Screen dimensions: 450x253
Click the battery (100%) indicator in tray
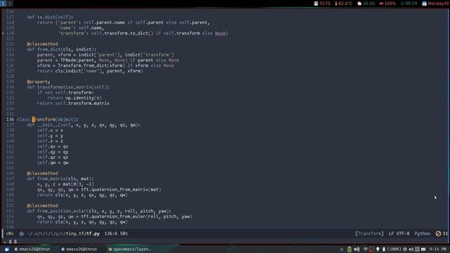(x=392, y=249)
